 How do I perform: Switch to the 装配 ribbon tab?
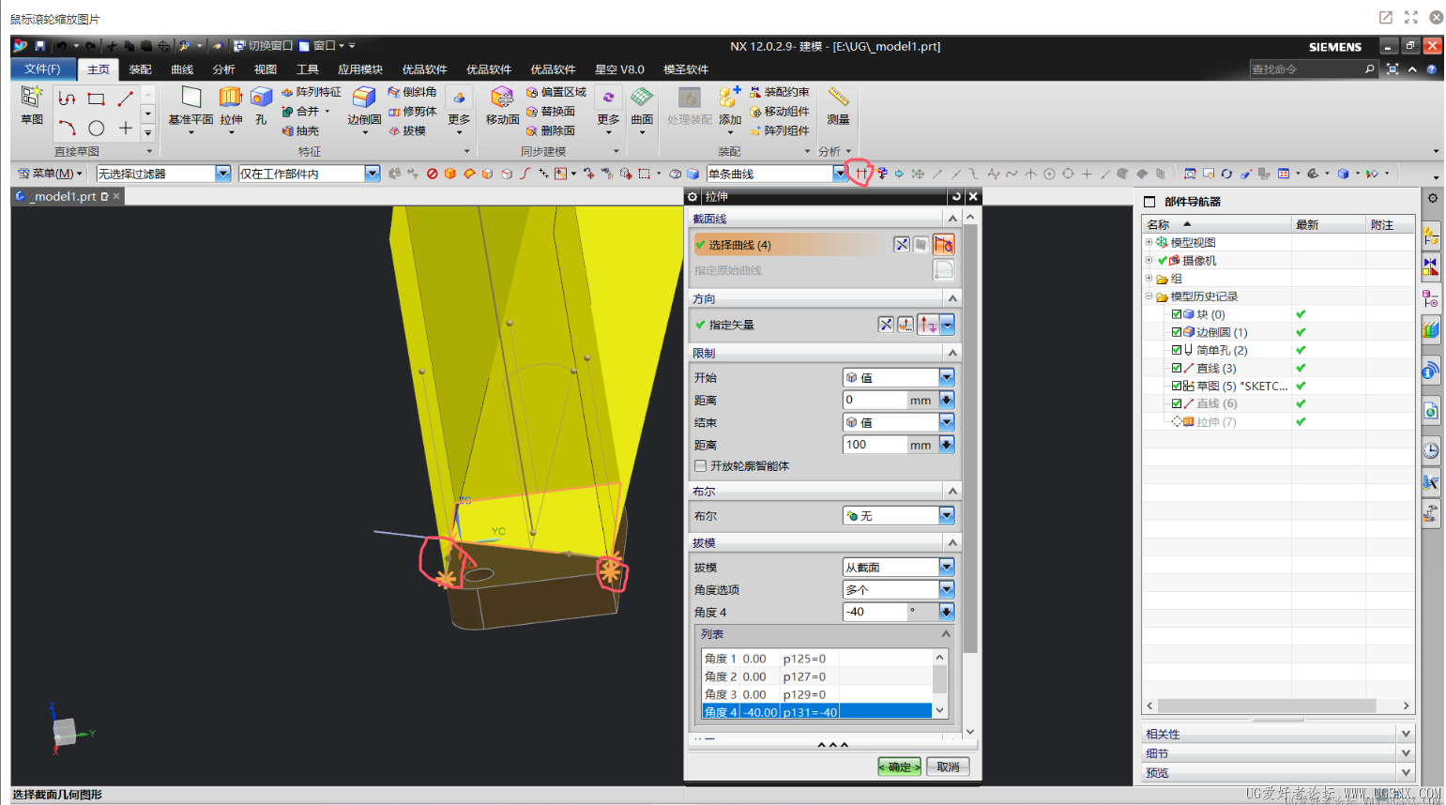click(x=141, y=69)
